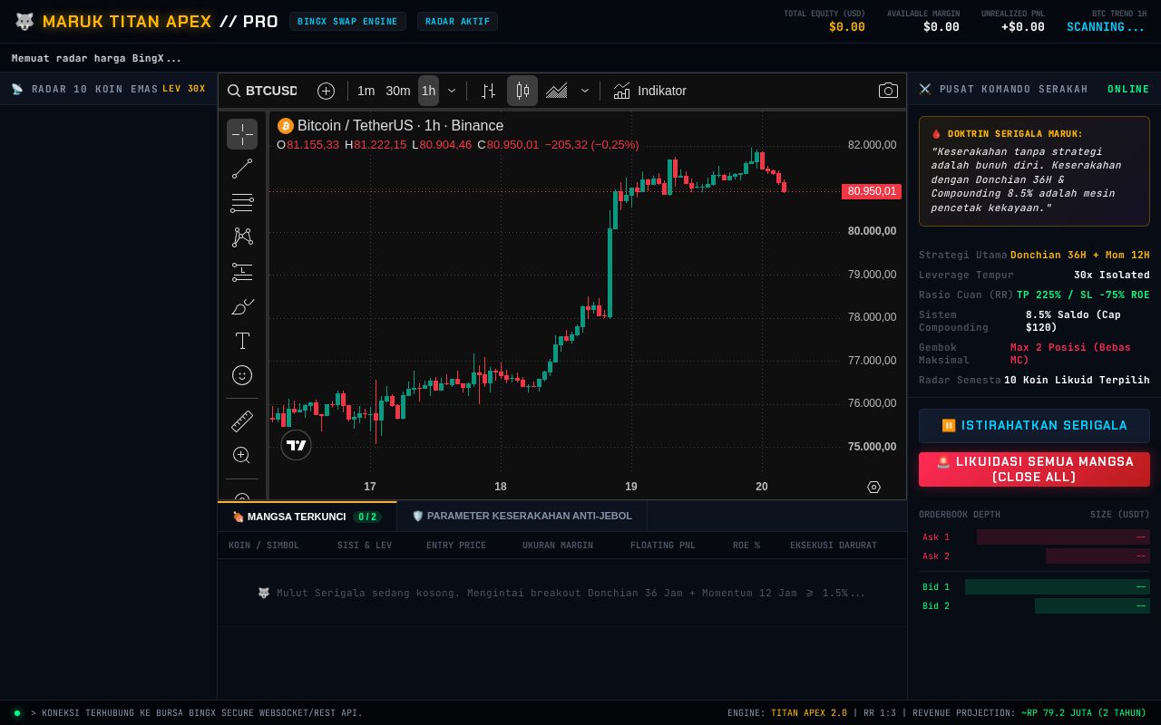Viewport: 1161px width, 725px height.
Task: Click the zoom-in magnifier tool
Action: (x=242, y=455)
